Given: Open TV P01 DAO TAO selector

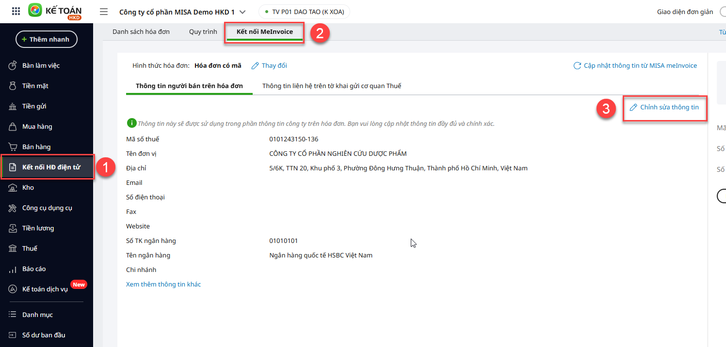Looking at the screenshot, I should tap(304, 12).
